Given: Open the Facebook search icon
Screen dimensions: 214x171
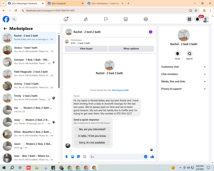Looking at the screenshot, I should tap(14, 19).
